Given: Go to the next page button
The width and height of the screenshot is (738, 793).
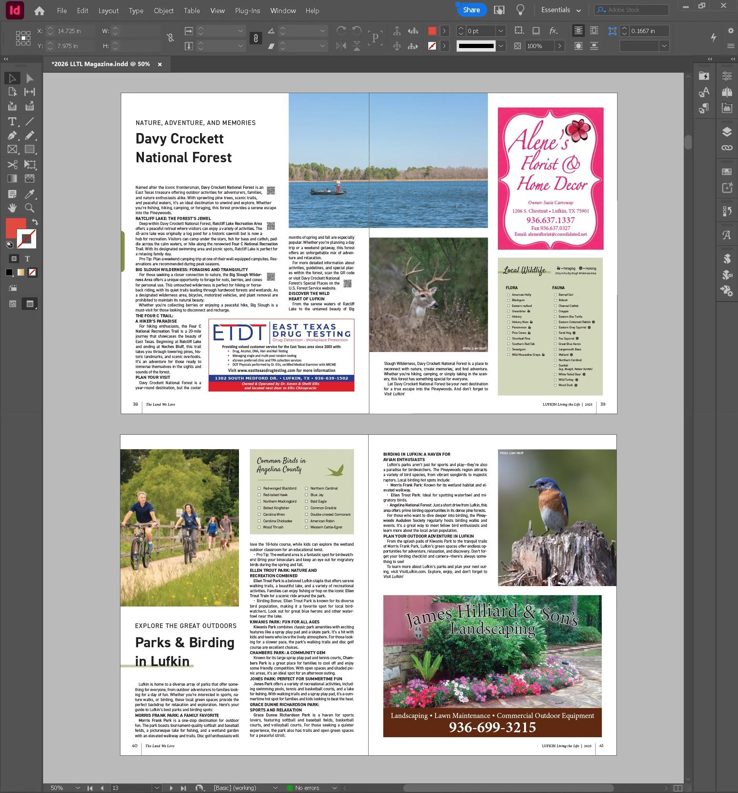Looking at the screenshot, I should 171,788.
